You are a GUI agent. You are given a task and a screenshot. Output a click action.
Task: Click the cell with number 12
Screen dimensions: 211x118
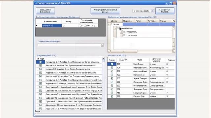pyautogui.click(x=70, y=26)
